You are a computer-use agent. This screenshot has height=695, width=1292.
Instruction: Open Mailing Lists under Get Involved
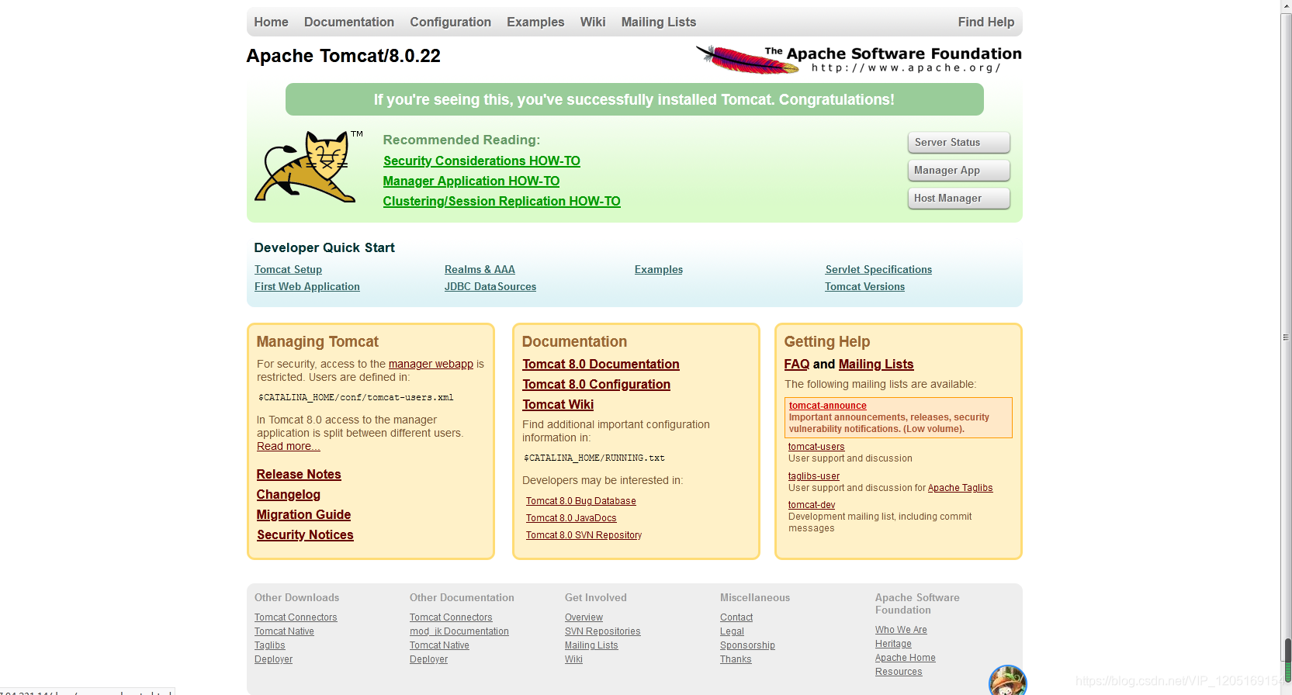tap(591, 645)
